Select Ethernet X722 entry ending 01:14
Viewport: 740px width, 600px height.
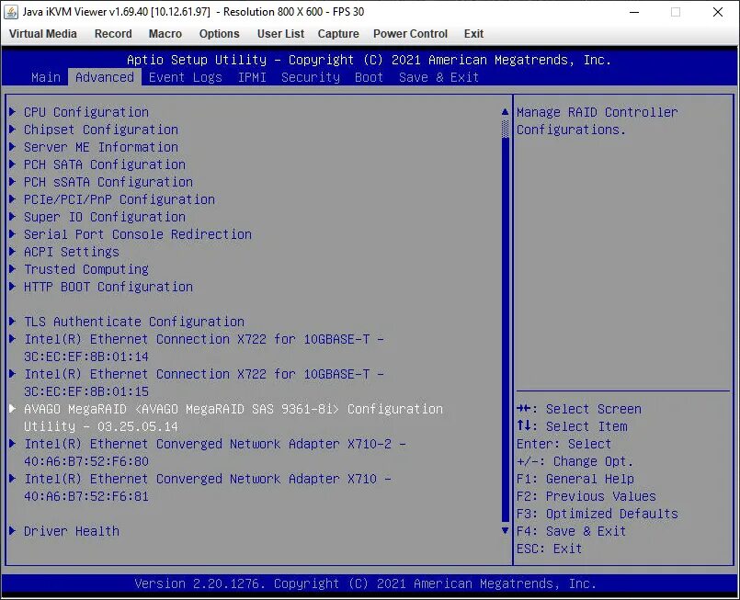(x=204, y=347)
